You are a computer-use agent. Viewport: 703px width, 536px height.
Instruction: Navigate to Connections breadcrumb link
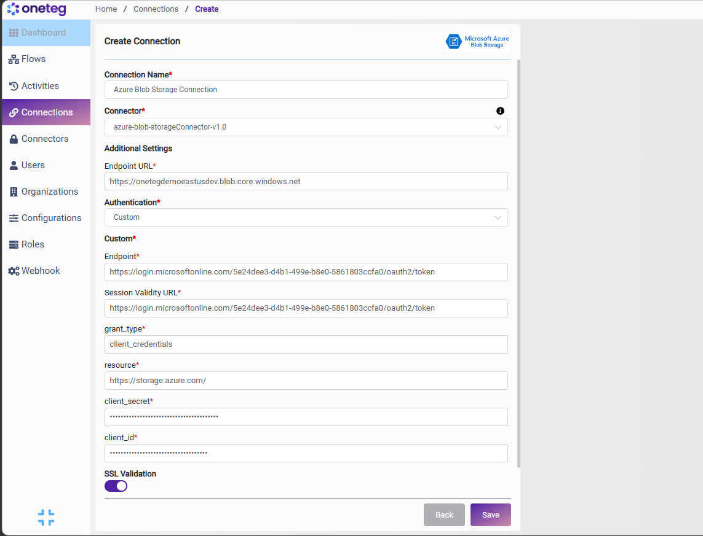point(156,9)
